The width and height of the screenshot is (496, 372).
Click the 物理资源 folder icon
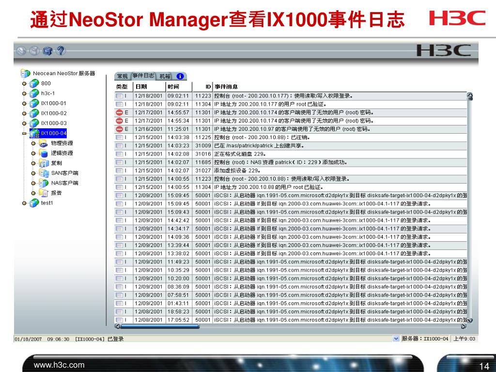click(44, 143)
